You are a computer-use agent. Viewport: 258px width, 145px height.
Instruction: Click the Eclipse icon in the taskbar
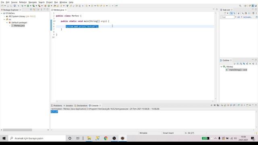click(123, 138)
